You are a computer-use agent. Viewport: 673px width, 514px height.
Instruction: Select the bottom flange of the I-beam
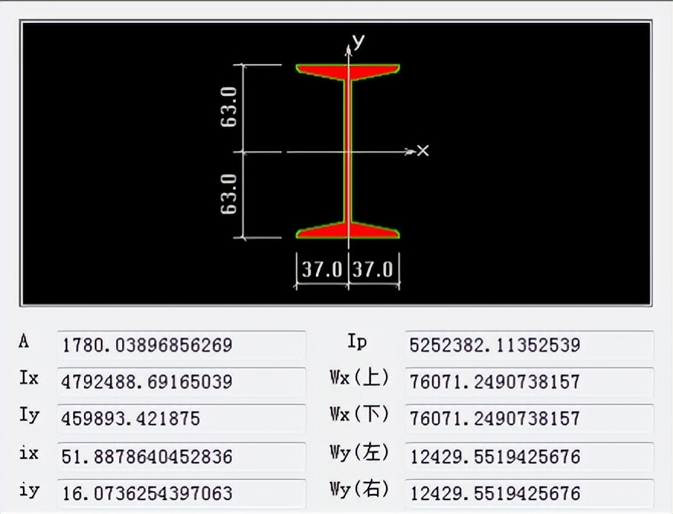tap(349, 230)
